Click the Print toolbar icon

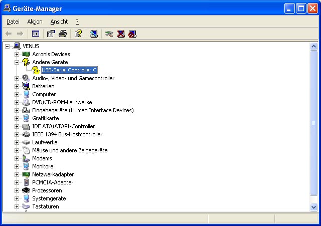(x=63, y=34)
